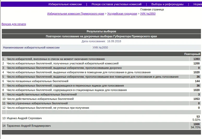Image resolution: width=202 pixels, height=139 pixels.
Task: Click the Число недействительных избирательных бюллетеней row
Action: (42, 94)
